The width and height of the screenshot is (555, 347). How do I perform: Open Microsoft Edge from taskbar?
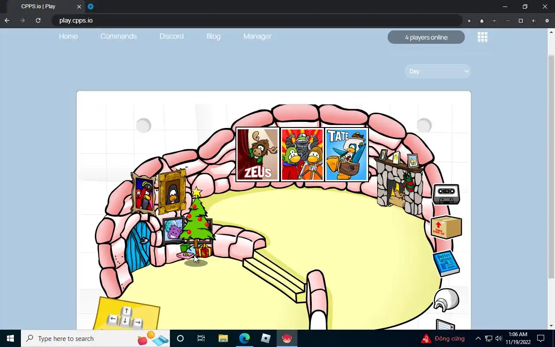point(245,338)
